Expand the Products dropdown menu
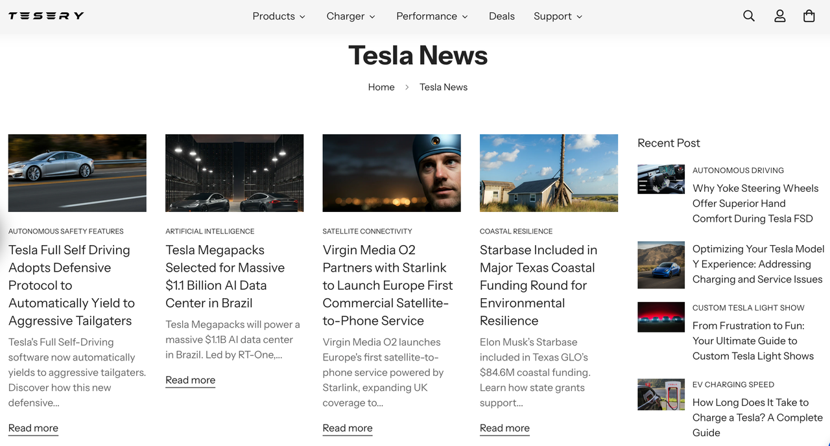The width and height of the screenshot is (830, 446). coord(279,16)
